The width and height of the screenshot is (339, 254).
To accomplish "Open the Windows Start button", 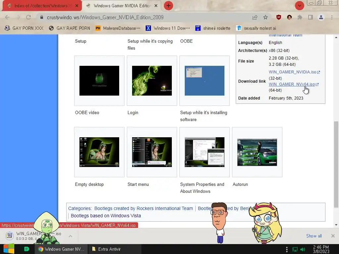I will click(x=9, y=249).
